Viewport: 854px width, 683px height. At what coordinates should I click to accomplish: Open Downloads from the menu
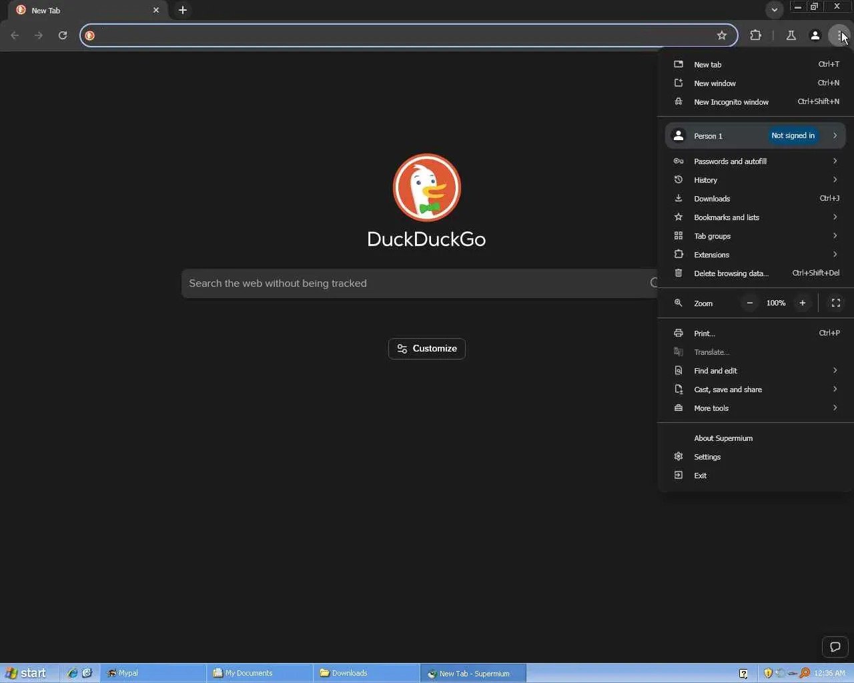(x=755, y=199)
